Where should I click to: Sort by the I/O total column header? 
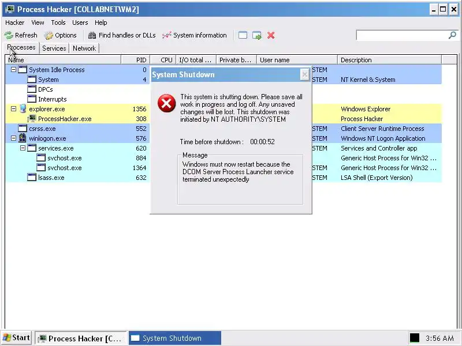coord(196,60)
